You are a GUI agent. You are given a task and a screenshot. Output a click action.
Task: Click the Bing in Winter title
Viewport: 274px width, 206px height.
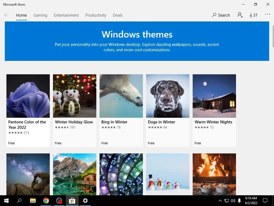coord(115,122)
